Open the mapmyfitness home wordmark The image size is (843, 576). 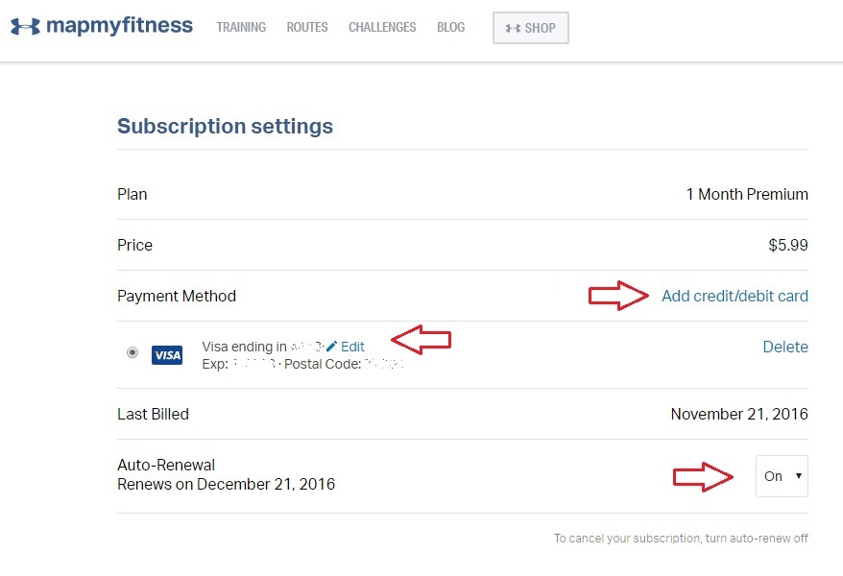tap(119, 26)
